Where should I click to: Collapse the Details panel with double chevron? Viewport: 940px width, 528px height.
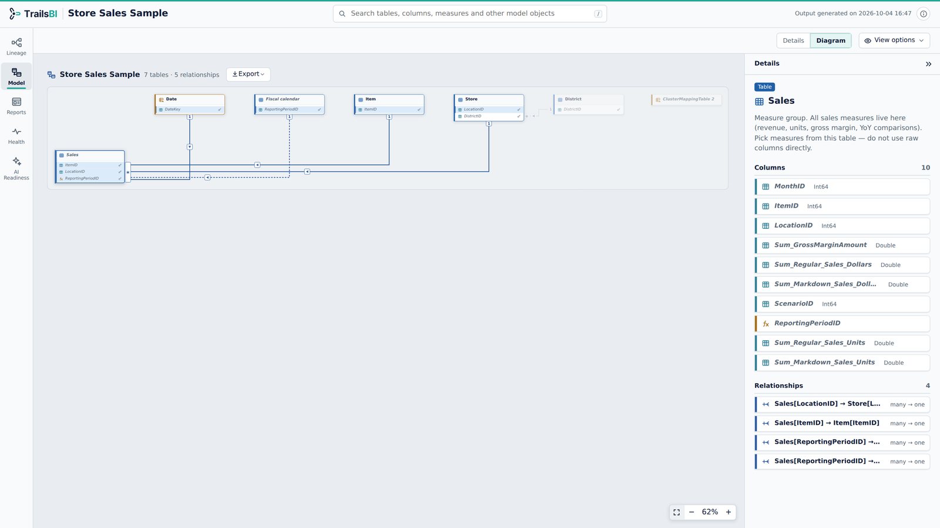(928, 64)
